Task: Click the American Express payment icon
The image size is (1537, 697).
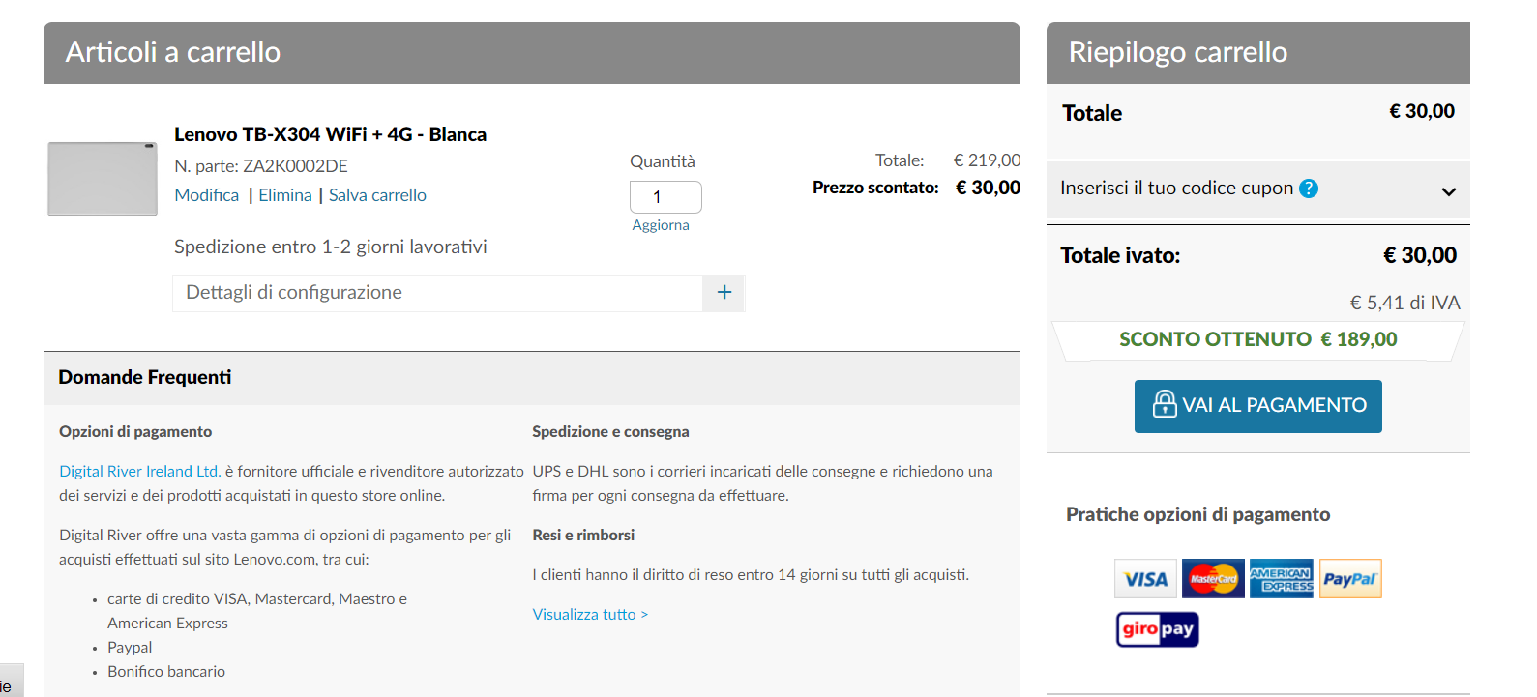Action: pos(1281,579)
